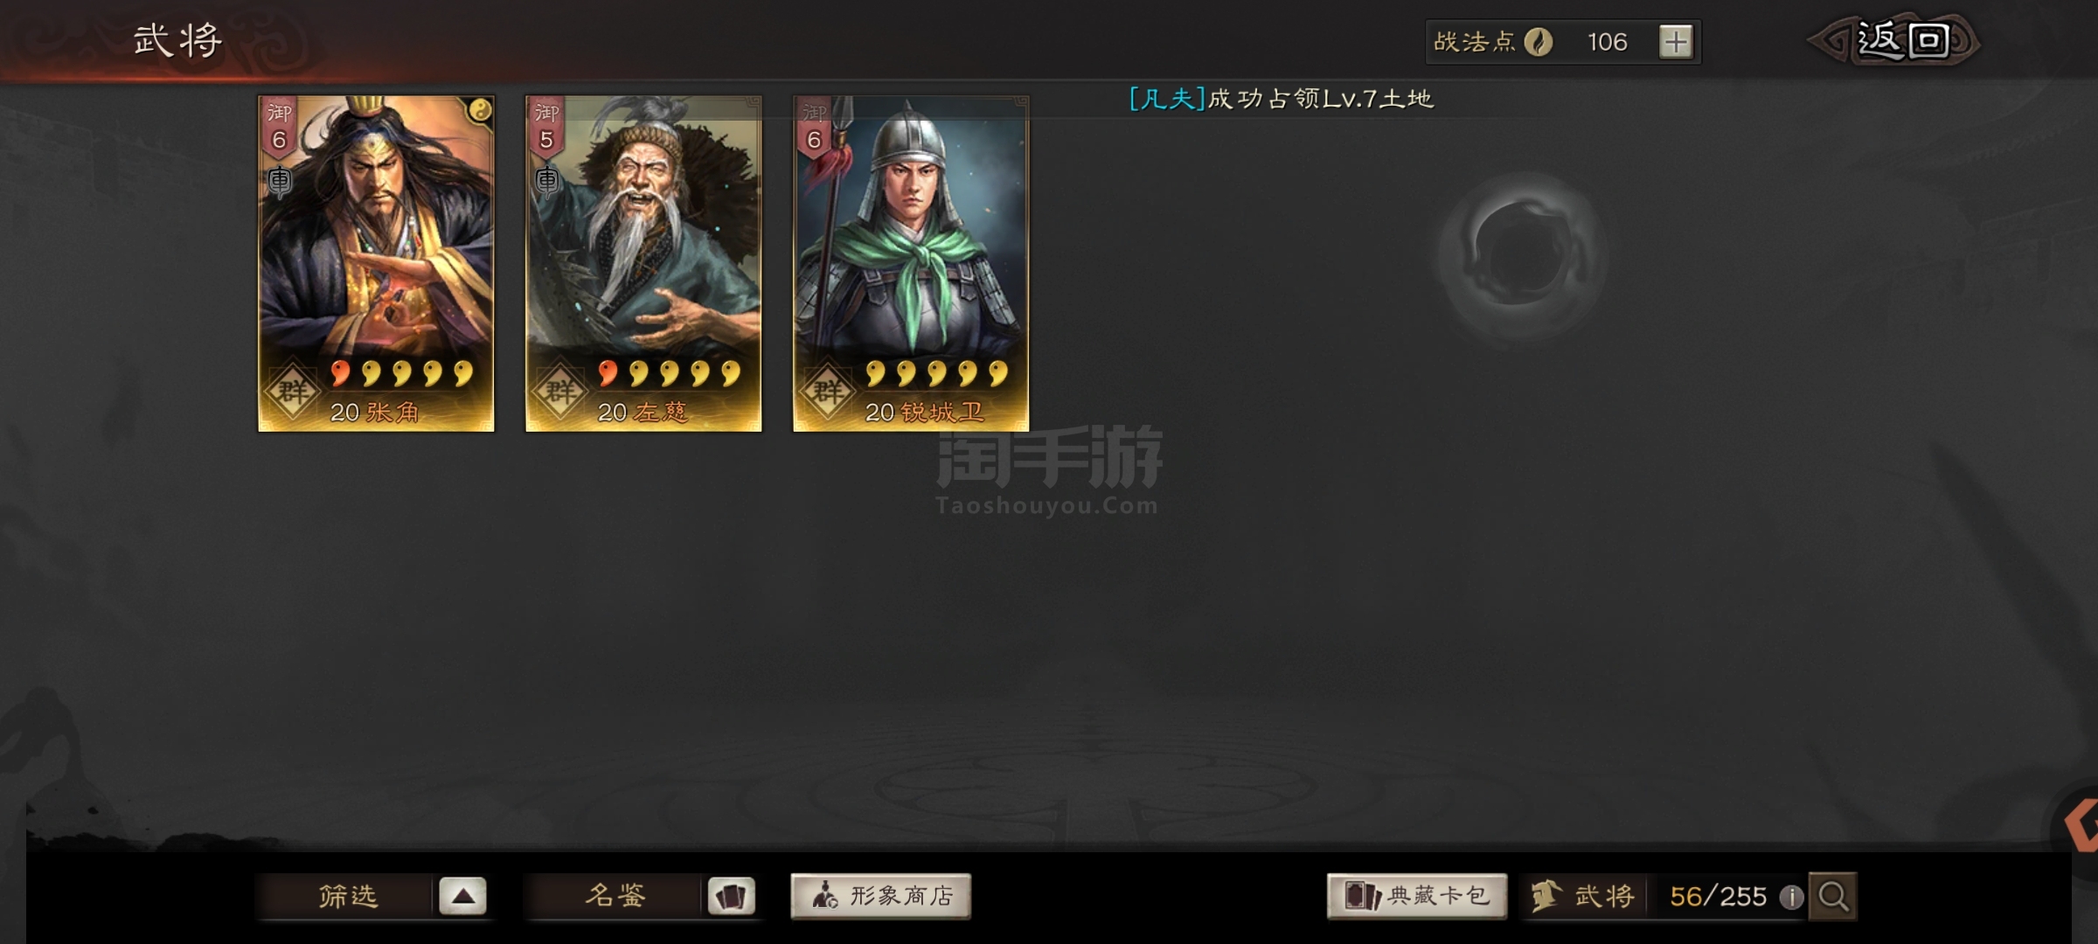Click the info icon next to 56/255

tap(1791, 897)
